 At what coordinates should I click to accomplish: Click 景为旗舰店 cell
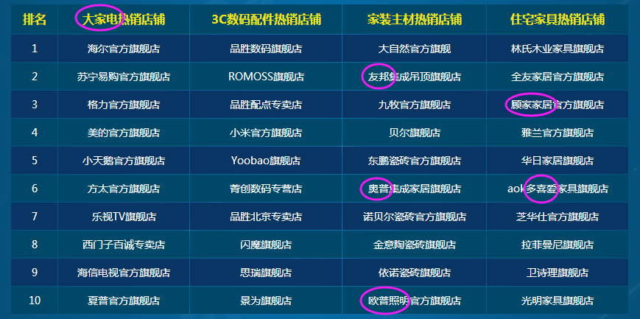pos(266,301)
